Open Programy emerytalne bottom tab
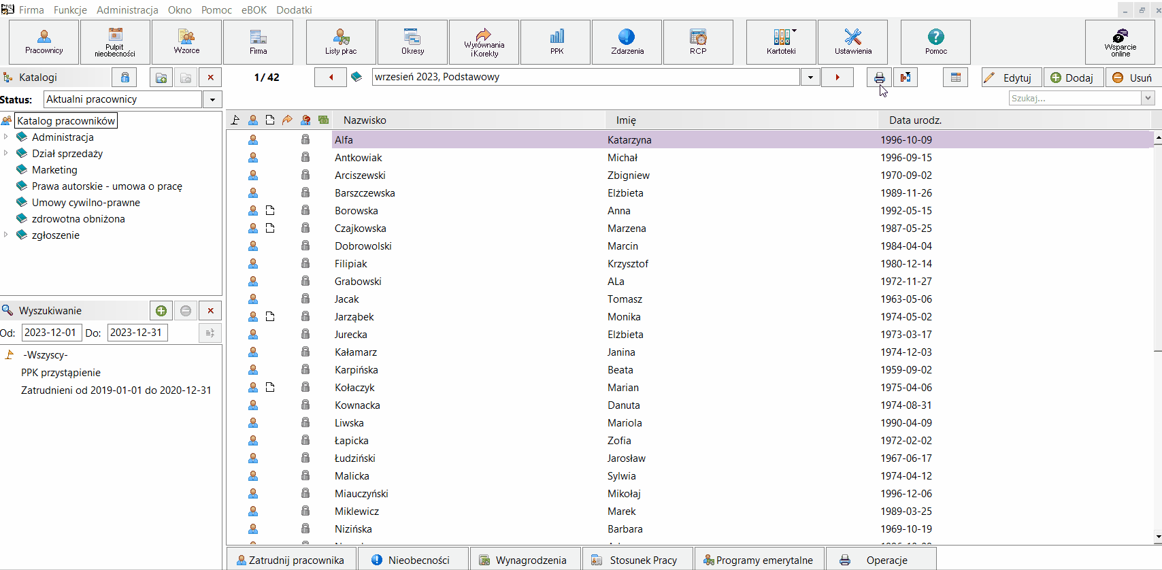The image size is (1162, 570). pyautogui.click(x=759, y=560)
